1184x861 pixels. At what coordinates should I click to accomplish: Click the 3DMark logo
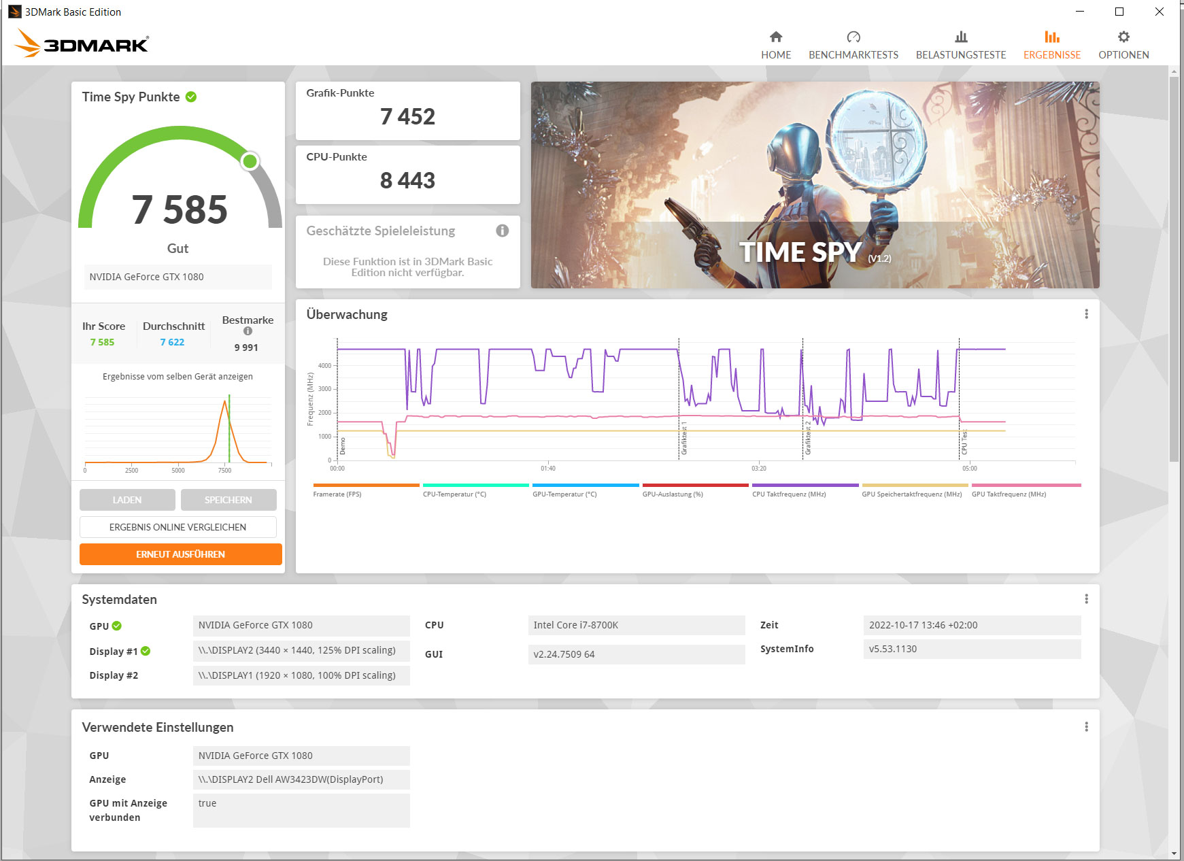(x=82, y=43)
